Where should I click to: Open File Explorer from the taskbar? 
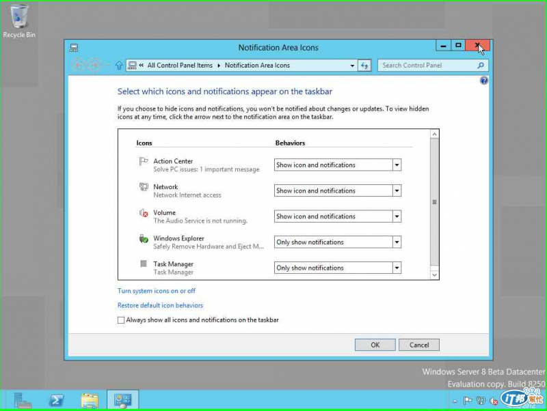click(x=90, y=400)
